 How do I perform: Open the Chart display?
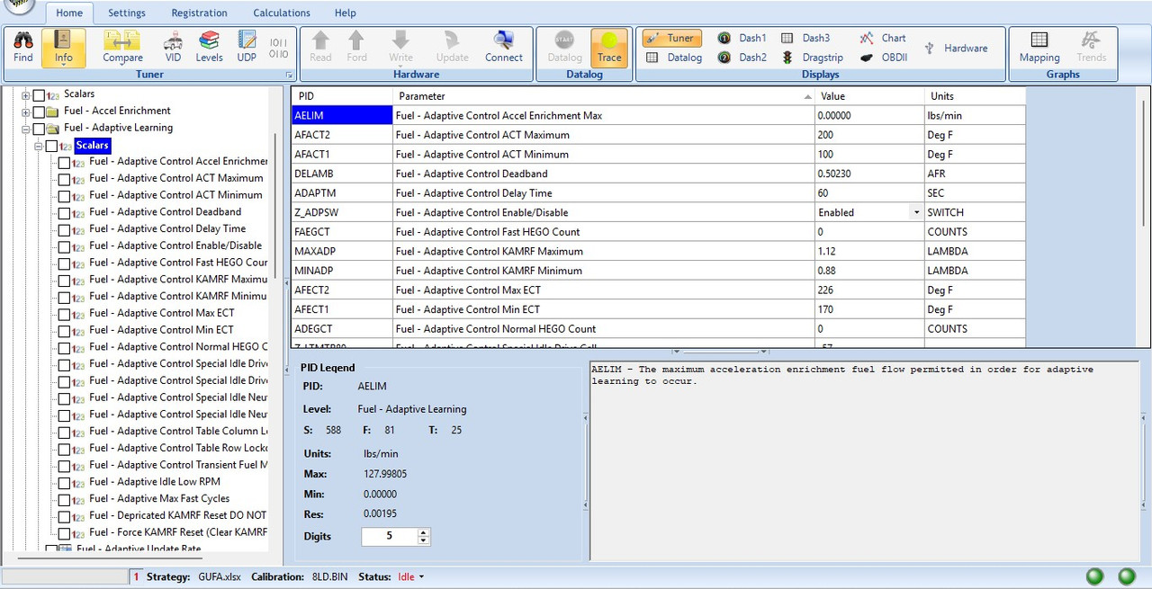[x=883, y=39]
